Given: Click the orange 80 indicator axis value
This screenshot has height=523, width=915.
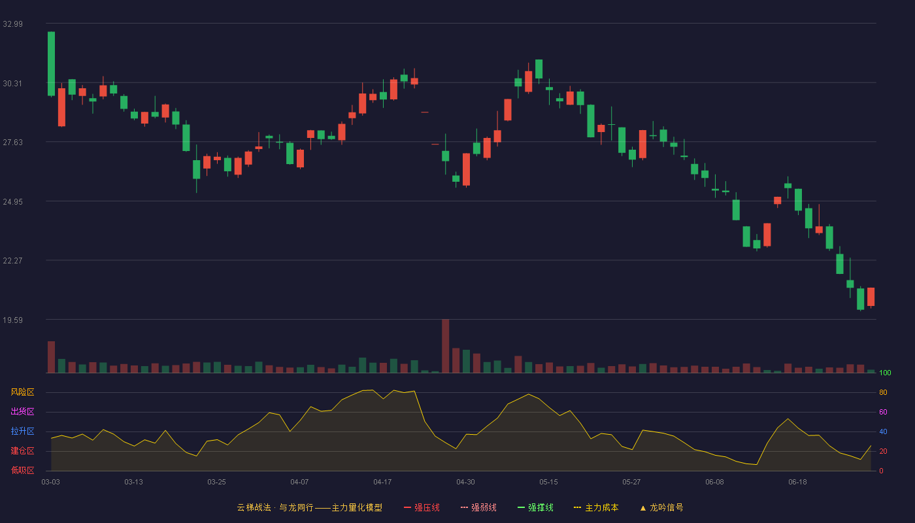Looking at the screenshot, I should [x=883, y=392].
